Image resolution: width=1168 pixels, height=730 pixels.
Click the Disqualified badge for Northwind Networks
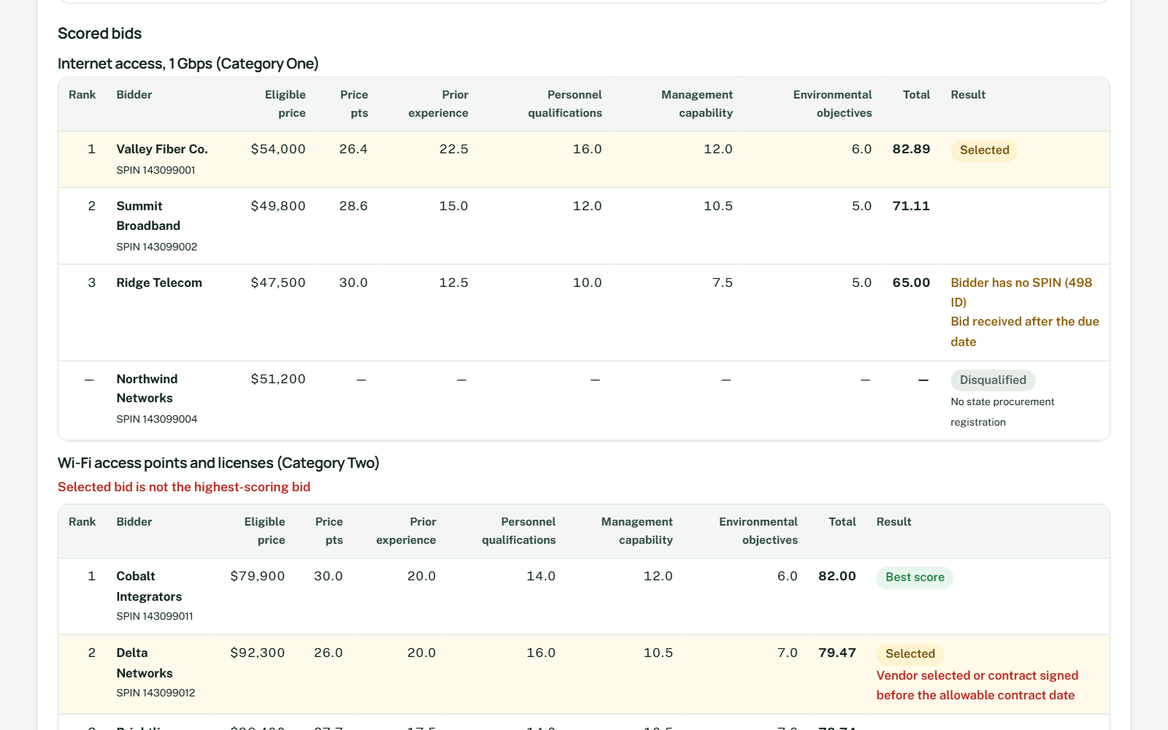(x=993, y=380)
